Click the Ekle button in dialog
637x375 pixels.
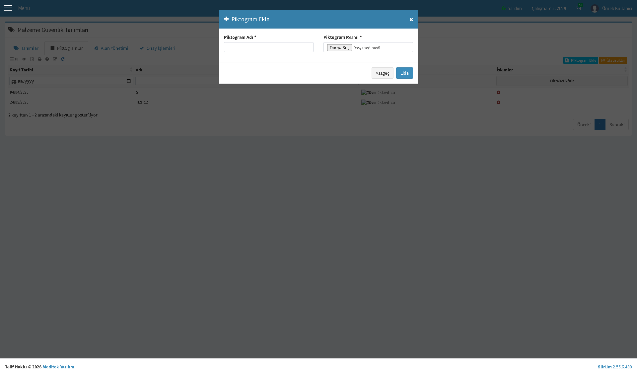click(404, 73)
